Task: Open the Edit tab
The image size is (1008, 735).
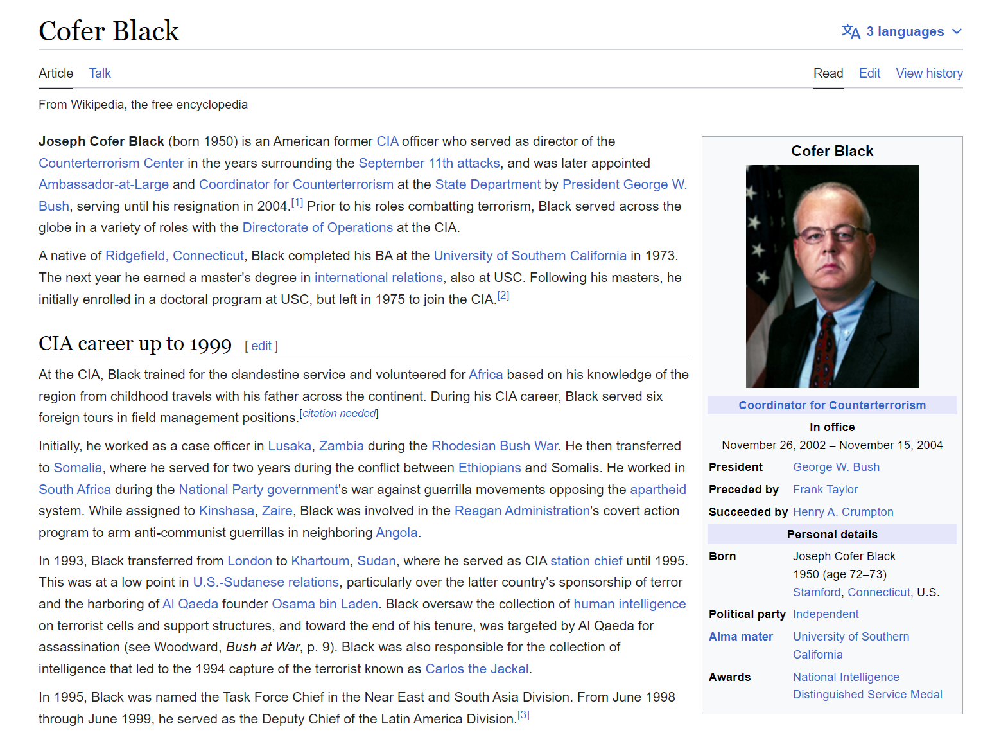Action: click(x=869, y=73)
